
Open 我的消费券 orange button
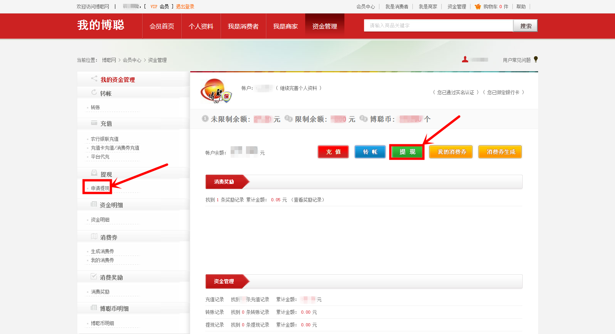[451, 152]
